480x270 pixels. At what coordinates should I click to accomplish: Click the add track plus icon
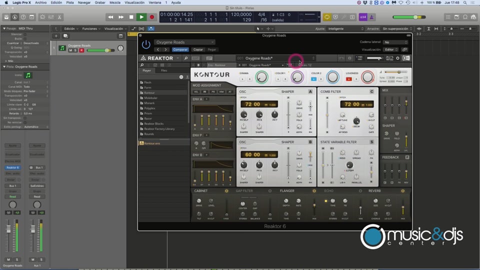(x=56, y=36)
